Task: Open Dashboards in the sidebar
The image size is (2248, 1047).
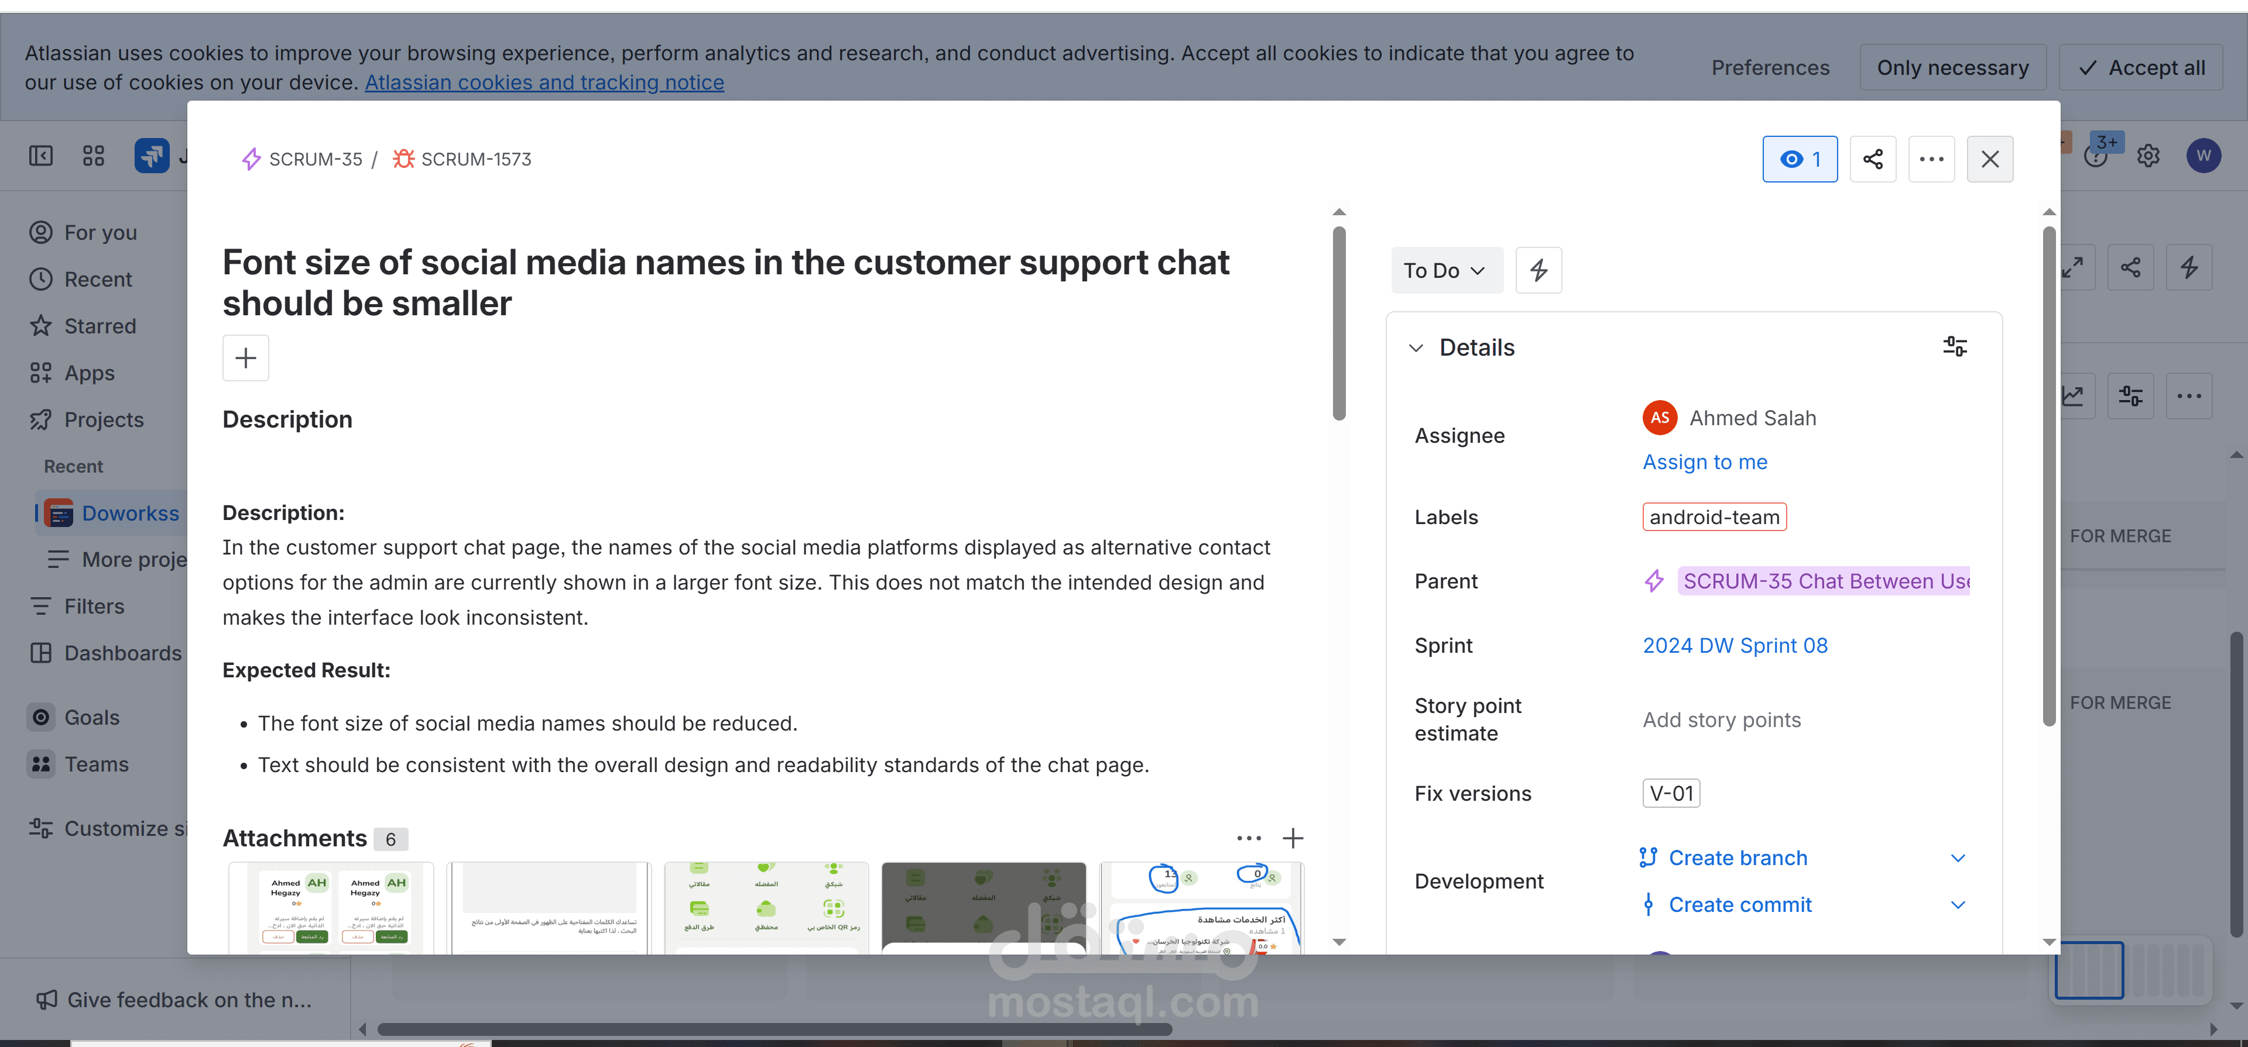Action: click(122, 653)
